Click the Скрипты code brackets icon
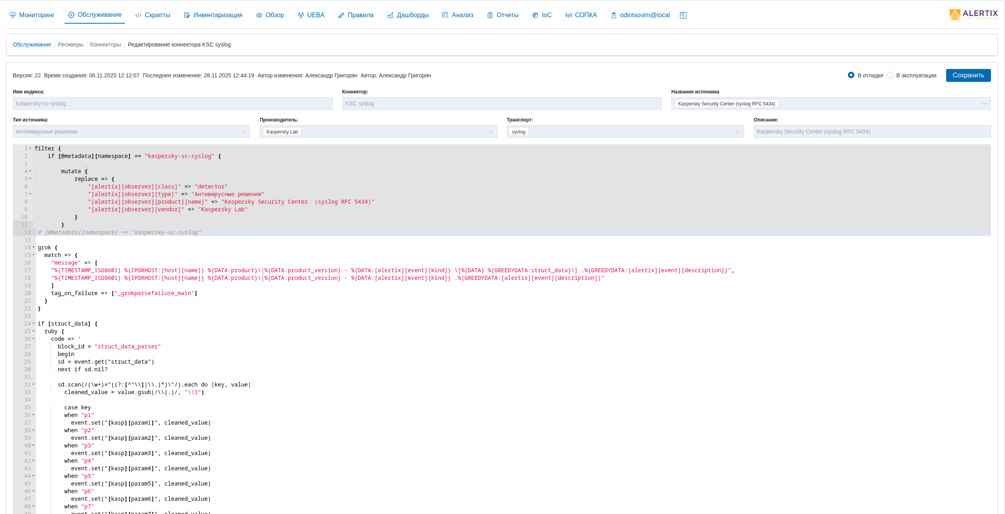Image resolution: width=1005 pixels, height=514 pixels. tap(138, 15)
